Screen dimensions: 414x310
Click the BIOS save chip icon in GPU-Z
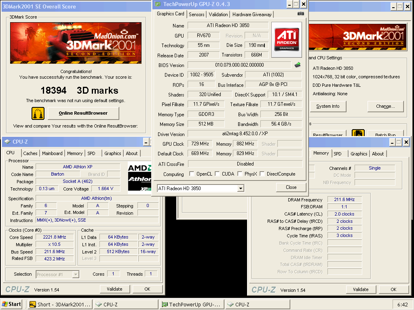(298, 65)
